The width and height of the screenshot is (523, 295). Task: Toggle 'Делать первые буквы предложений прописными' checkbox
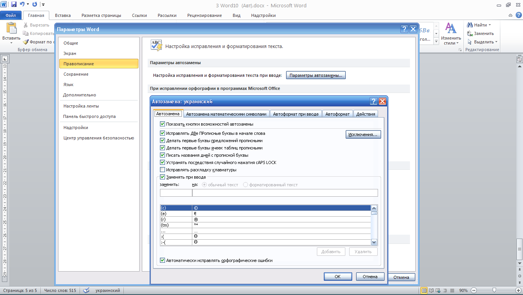click(162, 141)
